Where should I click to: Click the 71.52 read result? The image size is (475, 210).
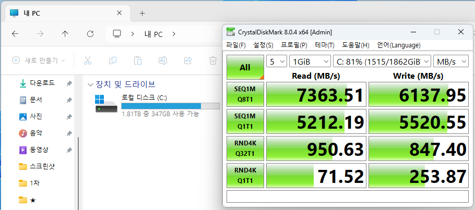316,176
